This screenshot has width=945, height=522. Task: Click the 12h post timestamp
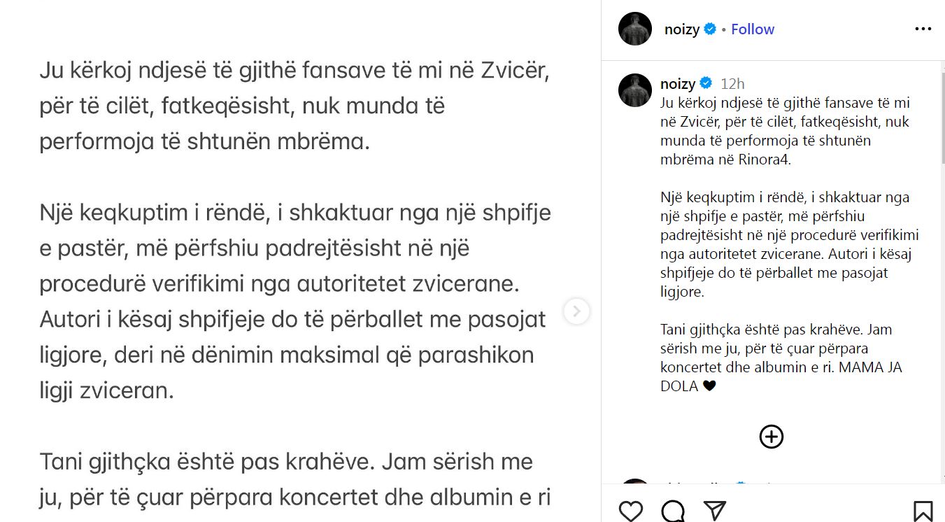(x=732, y=84)
